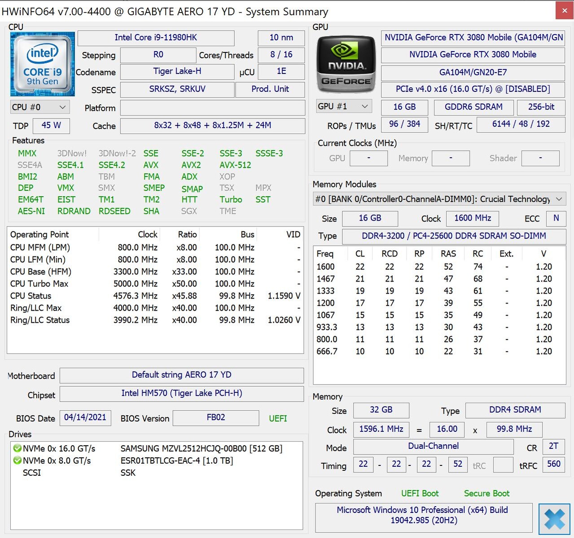Open the CPU #0 selector dropdown
This screenshot has height=538, width=574.
click(x=39, y=107)
